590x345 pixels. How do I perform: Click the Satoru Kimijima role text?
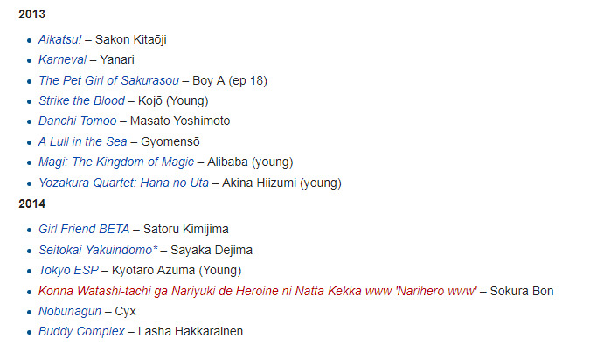click(186, 229)
